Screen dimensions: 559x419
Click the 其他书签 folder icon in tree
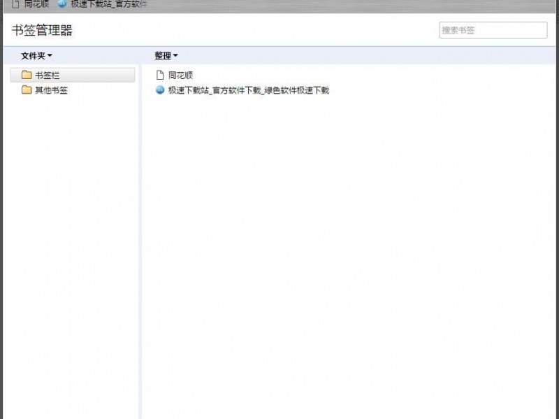[x=27, y=90]
